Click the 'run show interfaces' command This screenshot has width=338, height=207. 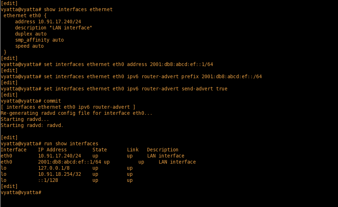click(x=71, y=144)
